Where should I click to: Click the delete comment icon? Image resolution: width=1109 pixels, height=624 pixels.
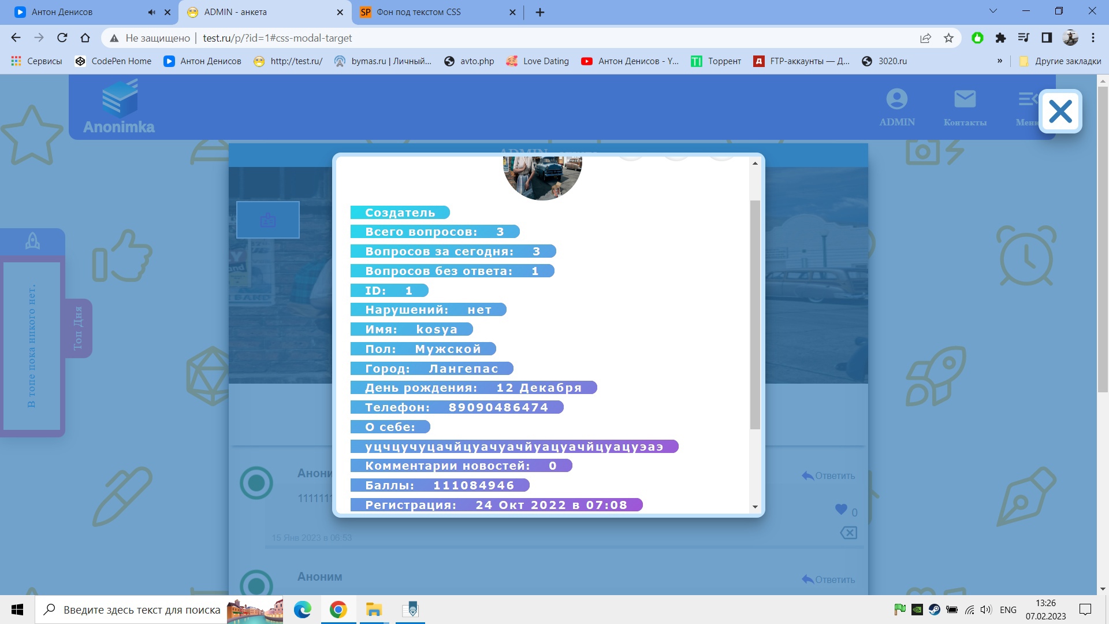[x=849, y=533]
